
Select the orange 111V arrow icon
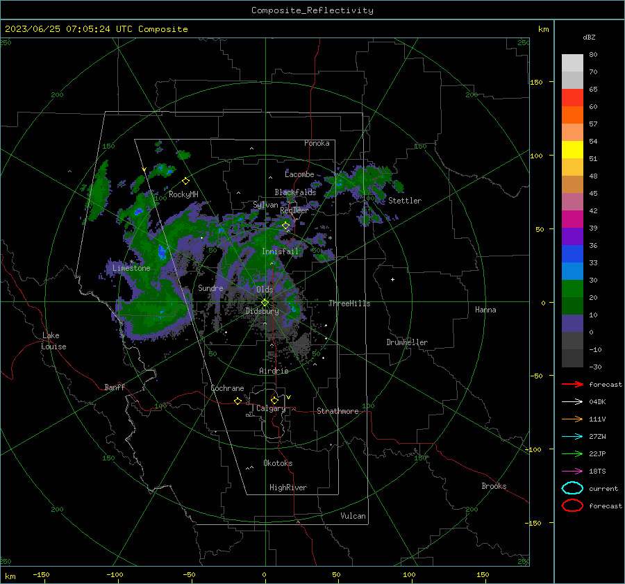[x=572, y=419]
